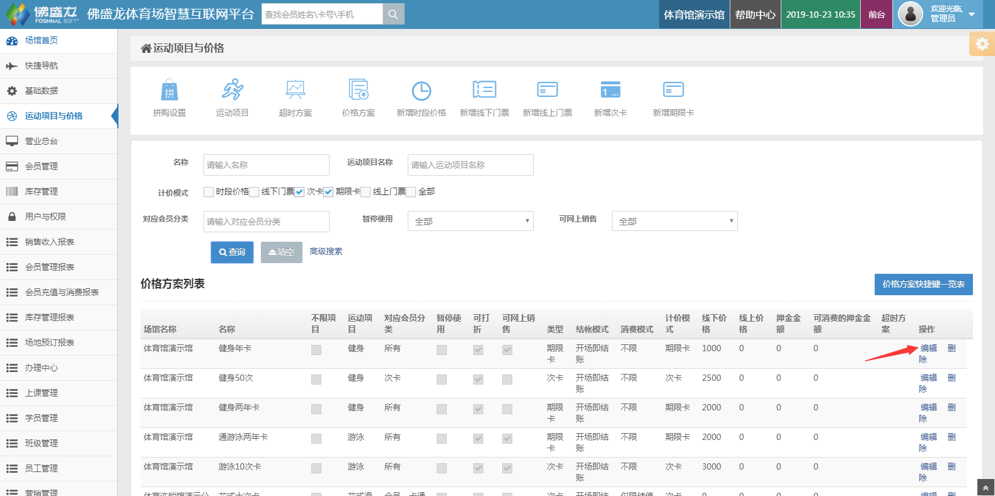Image resolution: width=995 pixels, height=496 pixels.
Task: Click the 佛盛龙 Foshnal Soft logo
Action: pyautogui.click(x=42, y=14)
